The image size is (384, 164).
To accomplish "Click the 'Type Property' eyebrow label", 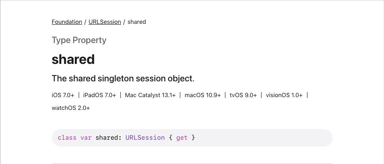I will point(79,40).
